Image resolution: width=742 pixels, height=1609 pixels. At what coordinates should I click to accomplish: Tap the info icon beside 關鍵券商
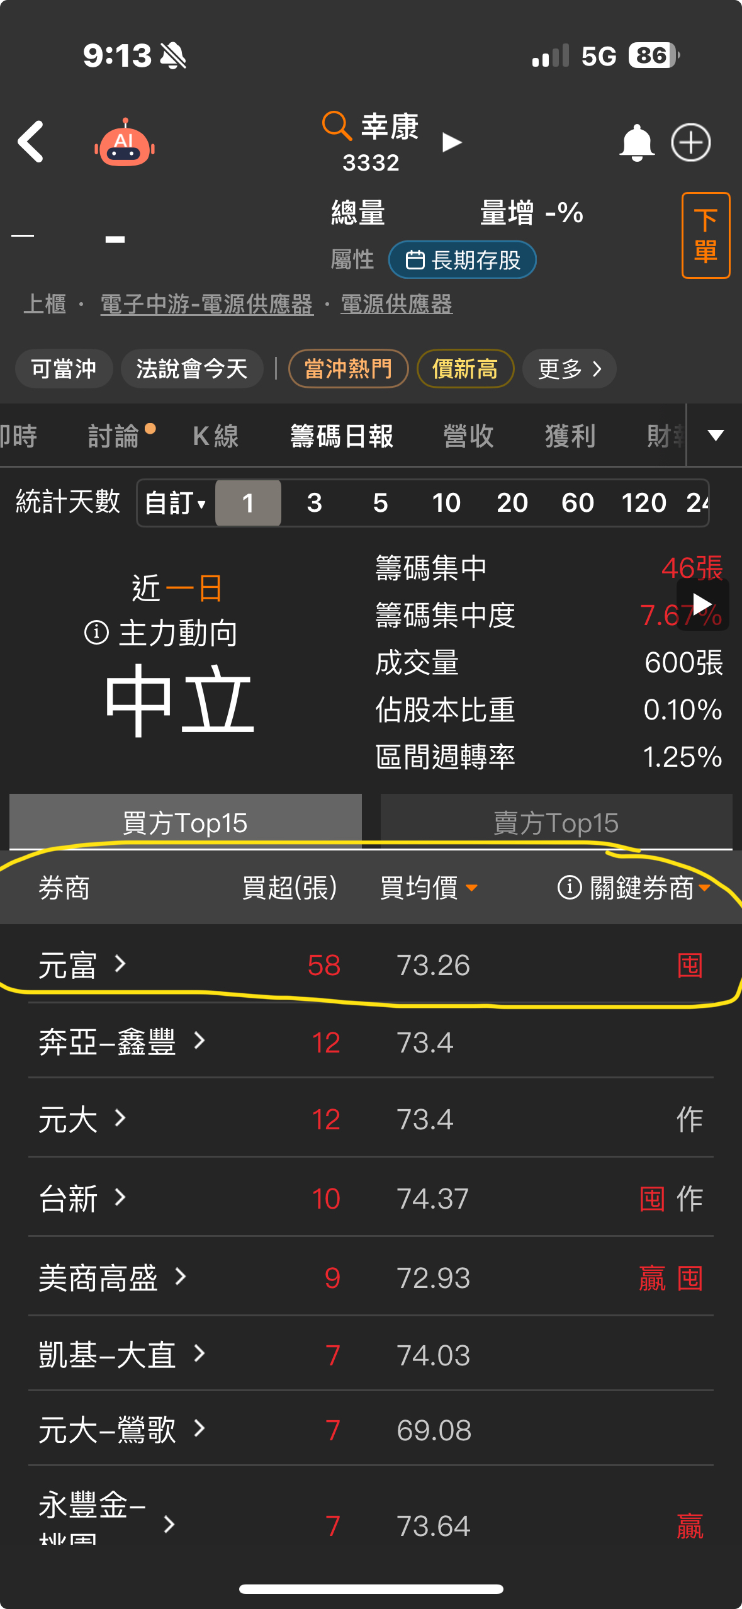pos(570,888)
